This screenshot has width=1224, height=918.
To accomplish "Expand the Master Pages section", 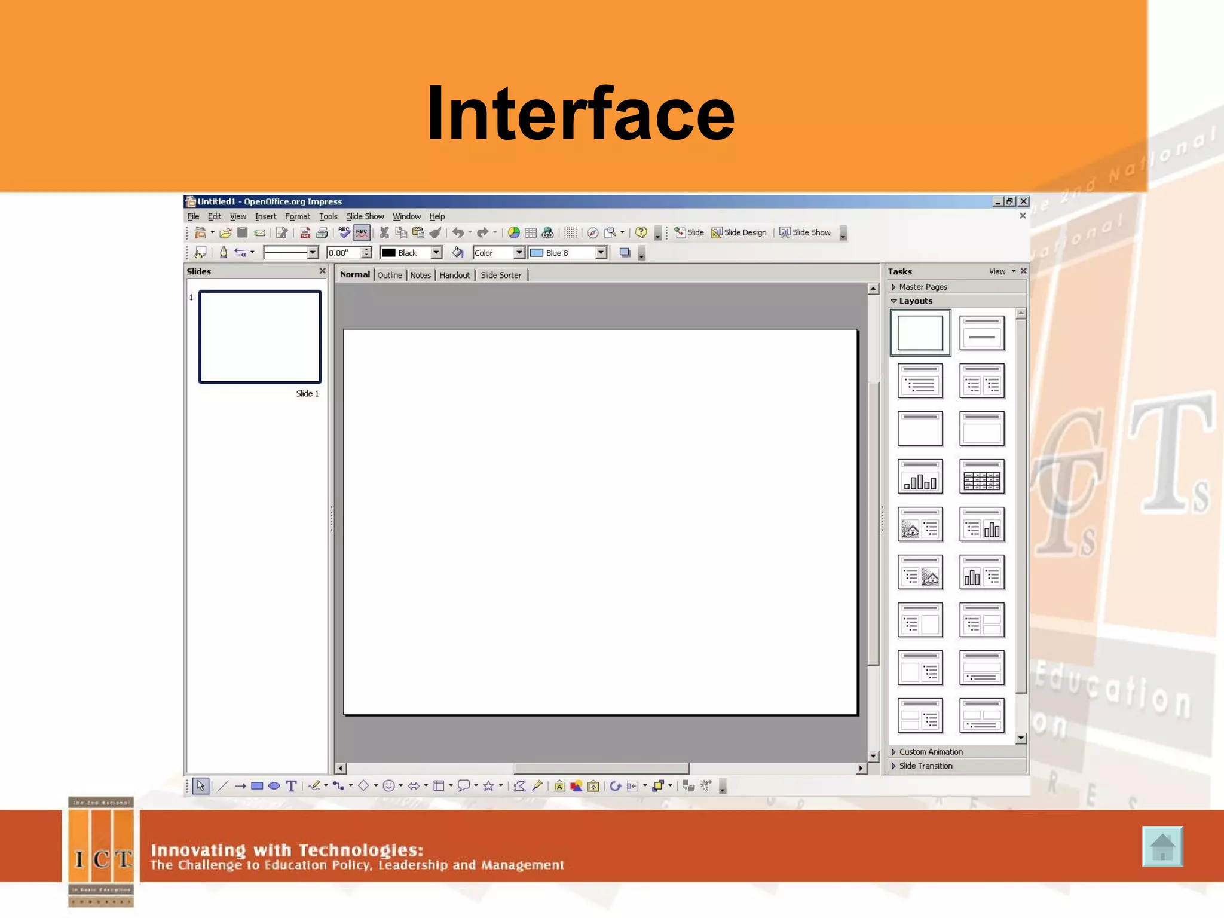I will [922, 287].
